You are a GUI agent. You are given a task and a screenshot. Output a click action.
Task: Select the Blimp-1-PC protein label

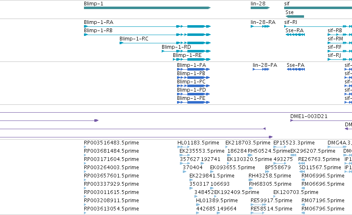[x=191, y=82]
